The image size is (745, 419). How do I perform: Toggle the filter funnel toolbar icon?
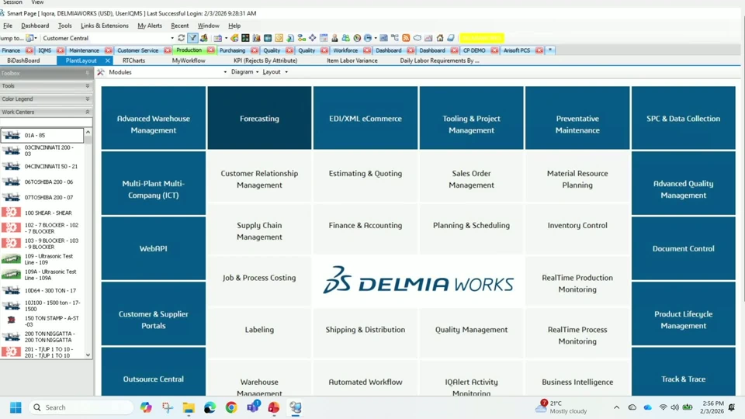[x=192, y=38]
